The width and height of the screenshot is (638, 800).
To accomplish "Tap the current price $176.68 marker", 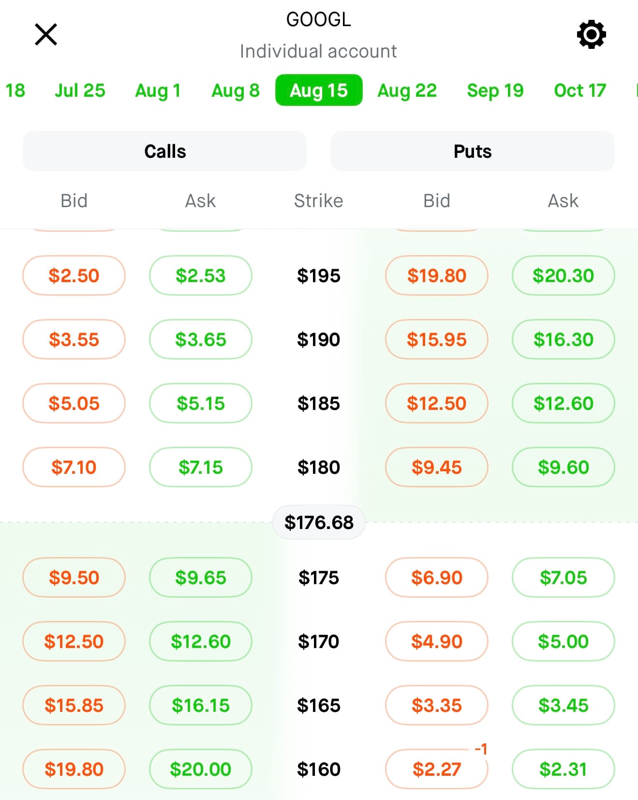I will coord(319,522).
